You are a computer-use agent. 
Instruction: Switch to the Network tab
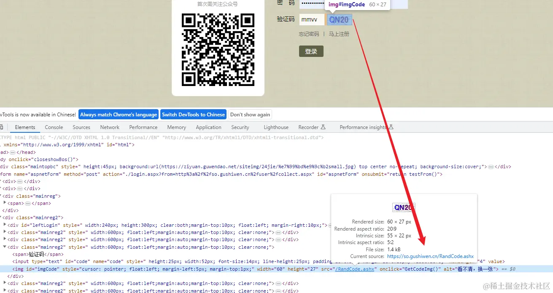tap(110, 127)
